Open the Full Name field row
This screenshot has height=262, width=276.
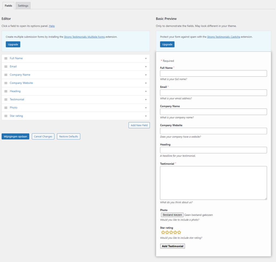pos(76,58)
